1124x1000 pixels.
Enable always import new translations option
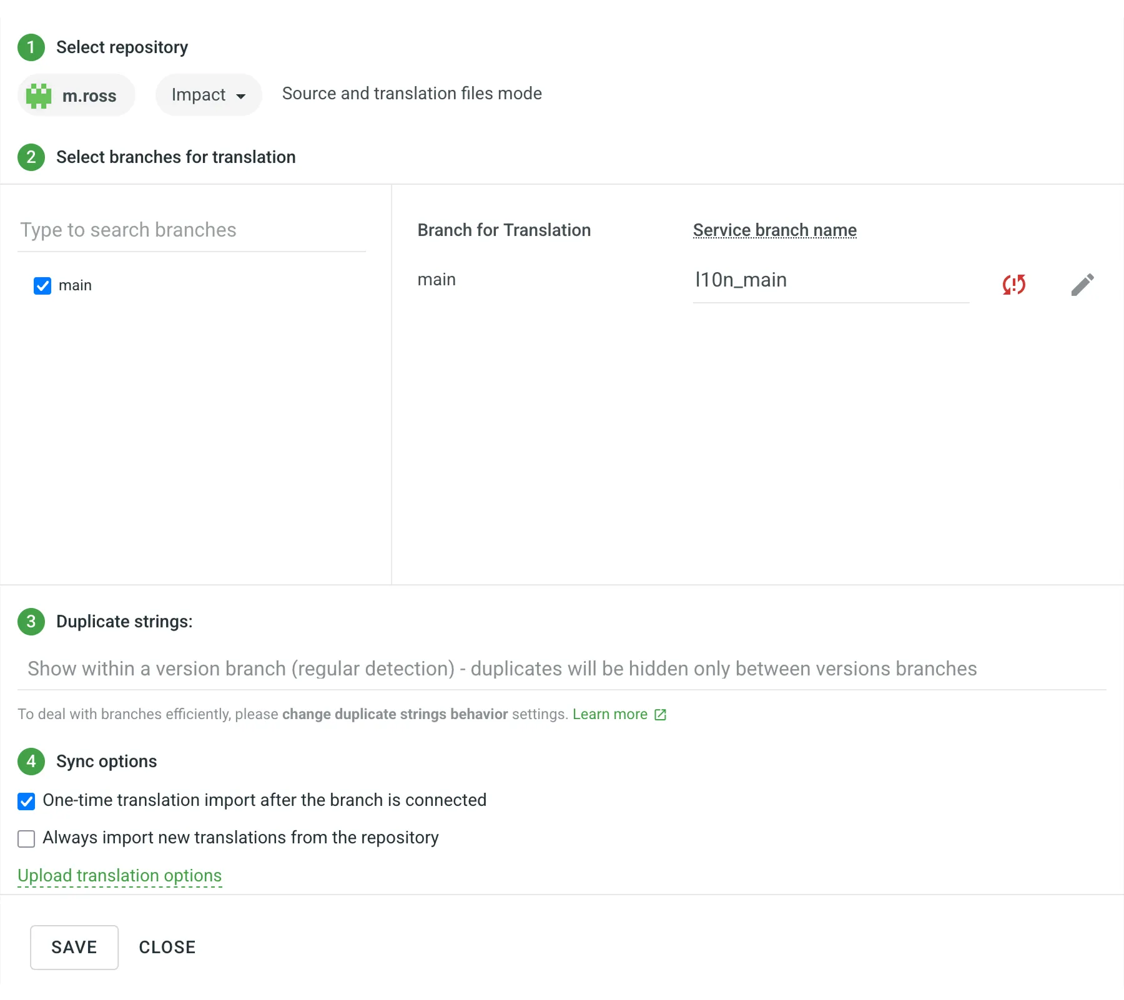point(26,838)
